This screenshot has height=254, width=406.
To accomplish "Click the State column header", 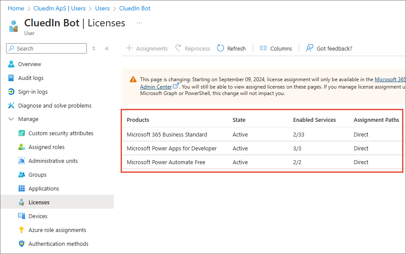I will (x=239, y=120).
